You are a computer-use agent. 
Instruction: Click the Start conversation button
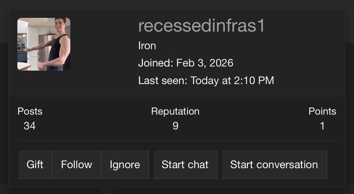274,164
